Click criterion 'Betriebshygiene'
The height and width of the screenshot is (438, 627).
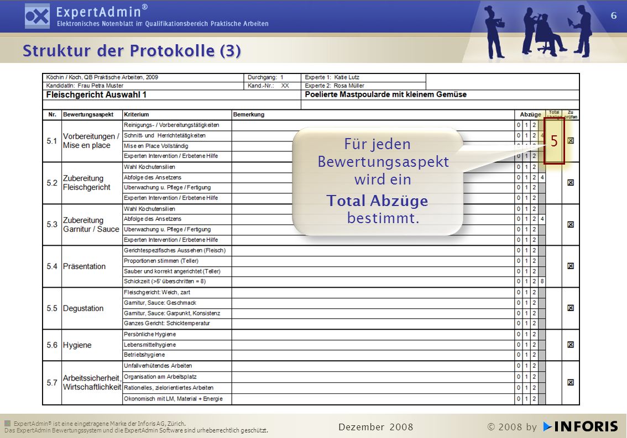click(144, 355)
